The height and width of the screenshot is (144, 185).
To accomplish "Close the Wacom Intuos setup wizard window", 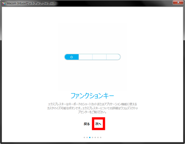I will click(x=178, y=2).
